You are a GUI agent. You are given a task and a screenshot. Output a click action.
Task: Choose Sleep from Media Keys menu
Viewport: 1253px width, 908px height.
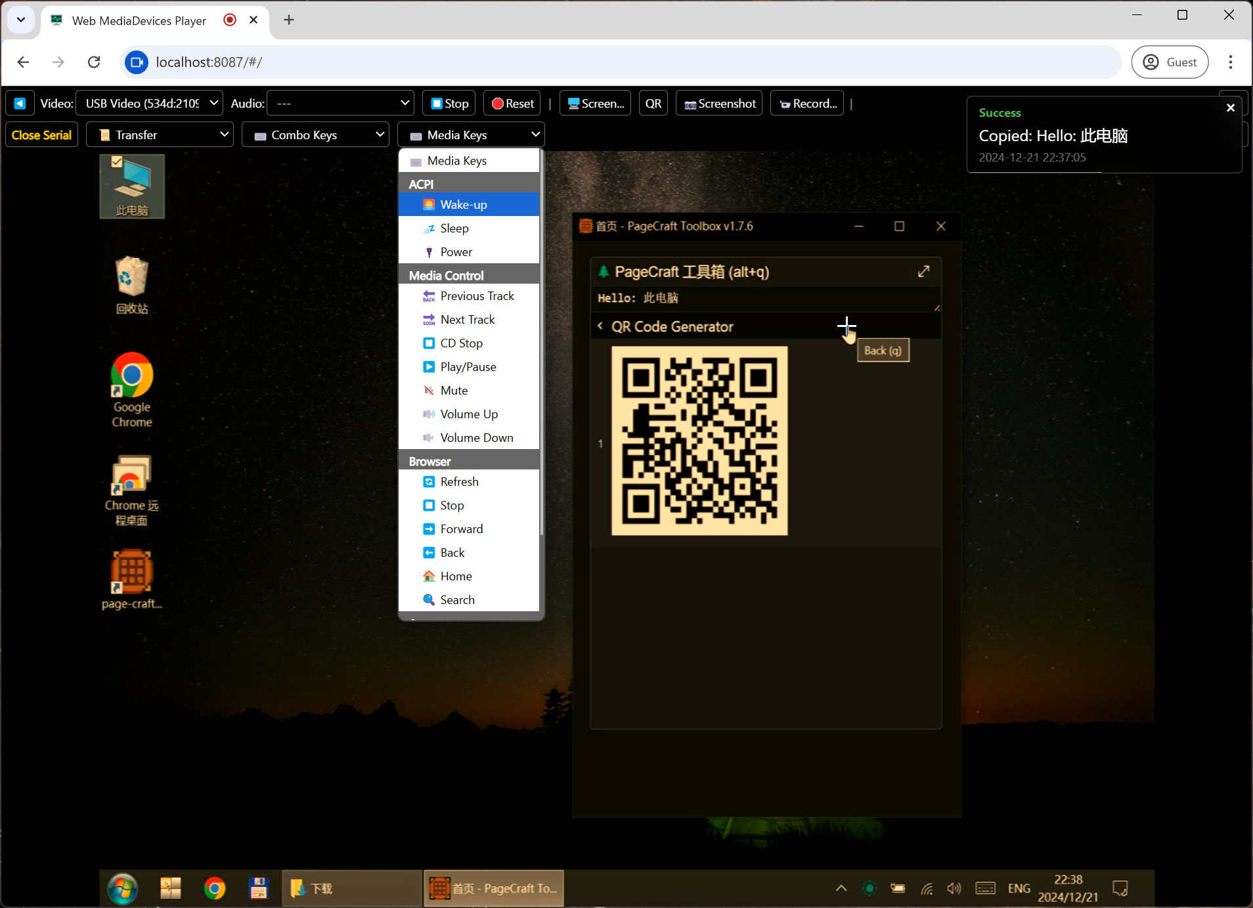pos(469,228)
